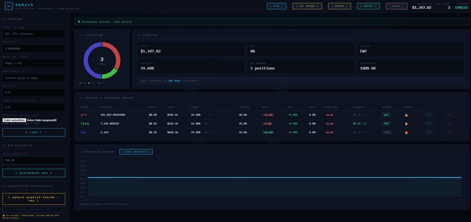Click DISTRIBUTE DCA button
Viewport: 471px width, 222px height.
pos(34,173)
